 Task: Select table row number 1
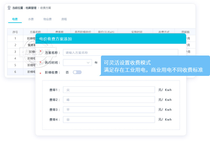coord(15,38)
